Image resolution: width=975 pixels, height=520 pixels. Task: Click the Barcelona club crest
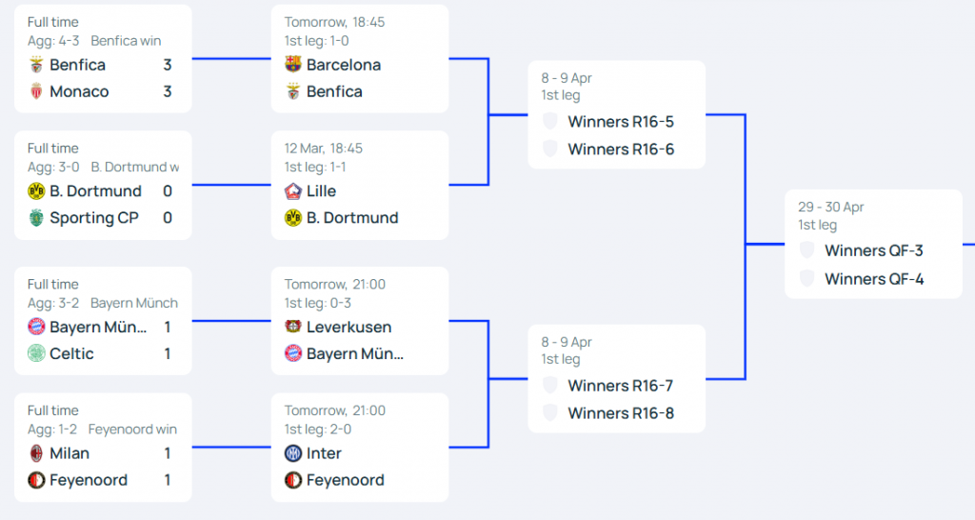click(x=293, y=64)
